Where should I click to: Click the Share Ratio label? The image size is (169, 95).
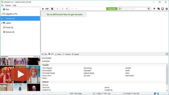pos(129,76)
